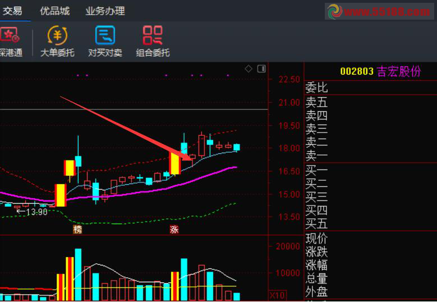Open the 优品城 menu tab
This screenshot has width=437, height=302.
[55, 11]
